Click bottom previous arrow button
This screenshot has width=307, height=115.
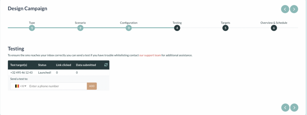click(x=285, y=108)
